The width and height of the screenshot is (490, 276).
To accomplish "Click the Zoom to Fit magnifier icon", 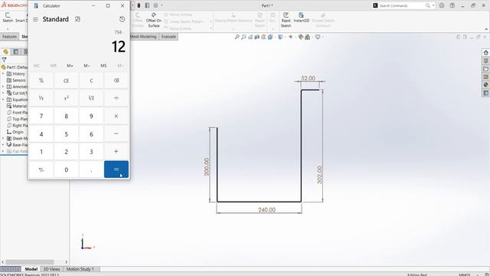I will tap(237, 37).
